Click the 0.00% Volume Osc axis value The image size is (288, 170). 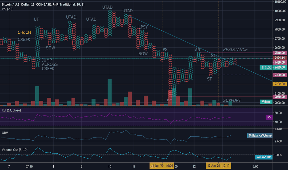278,155
